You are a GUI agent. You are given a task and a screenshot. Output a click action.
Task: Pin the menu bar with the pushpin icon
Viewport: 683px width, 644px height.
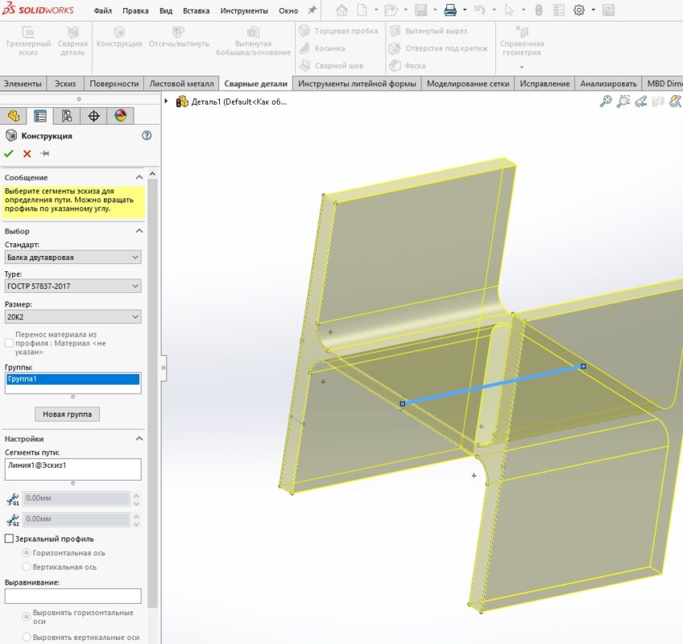pyautogui.click(x=312, y=10)
